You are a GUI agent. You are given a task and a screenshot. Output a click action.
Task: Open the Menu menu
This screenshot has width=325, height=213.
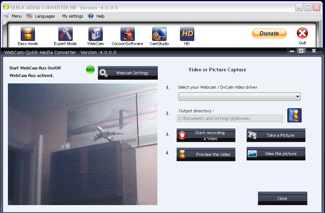(x=17, y=16)
